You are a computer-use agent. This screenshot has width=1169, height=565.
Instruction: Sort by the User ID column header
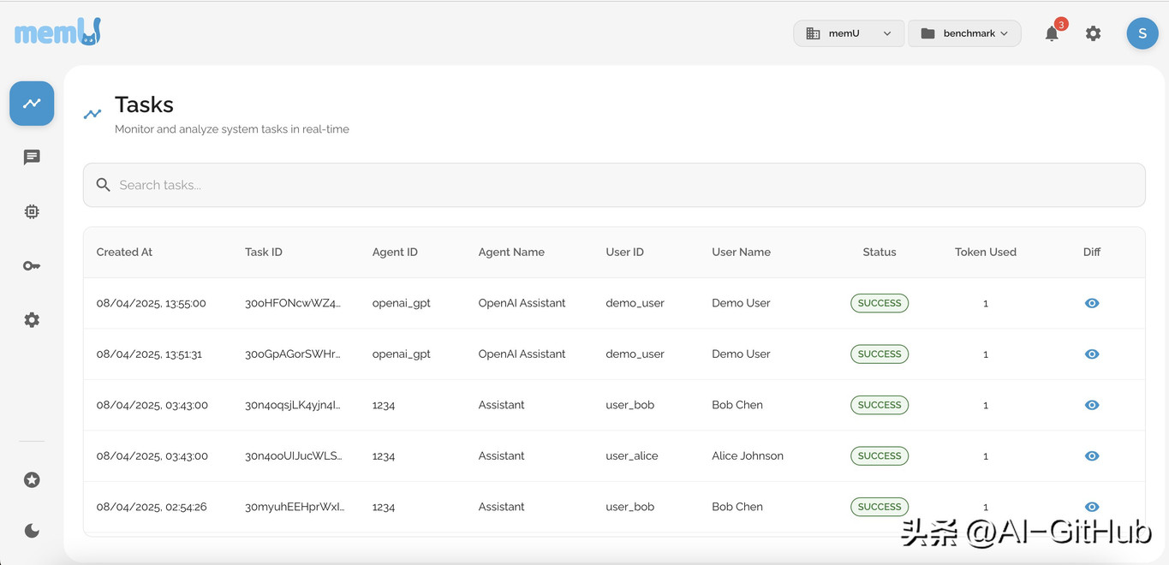click(624, 252)
